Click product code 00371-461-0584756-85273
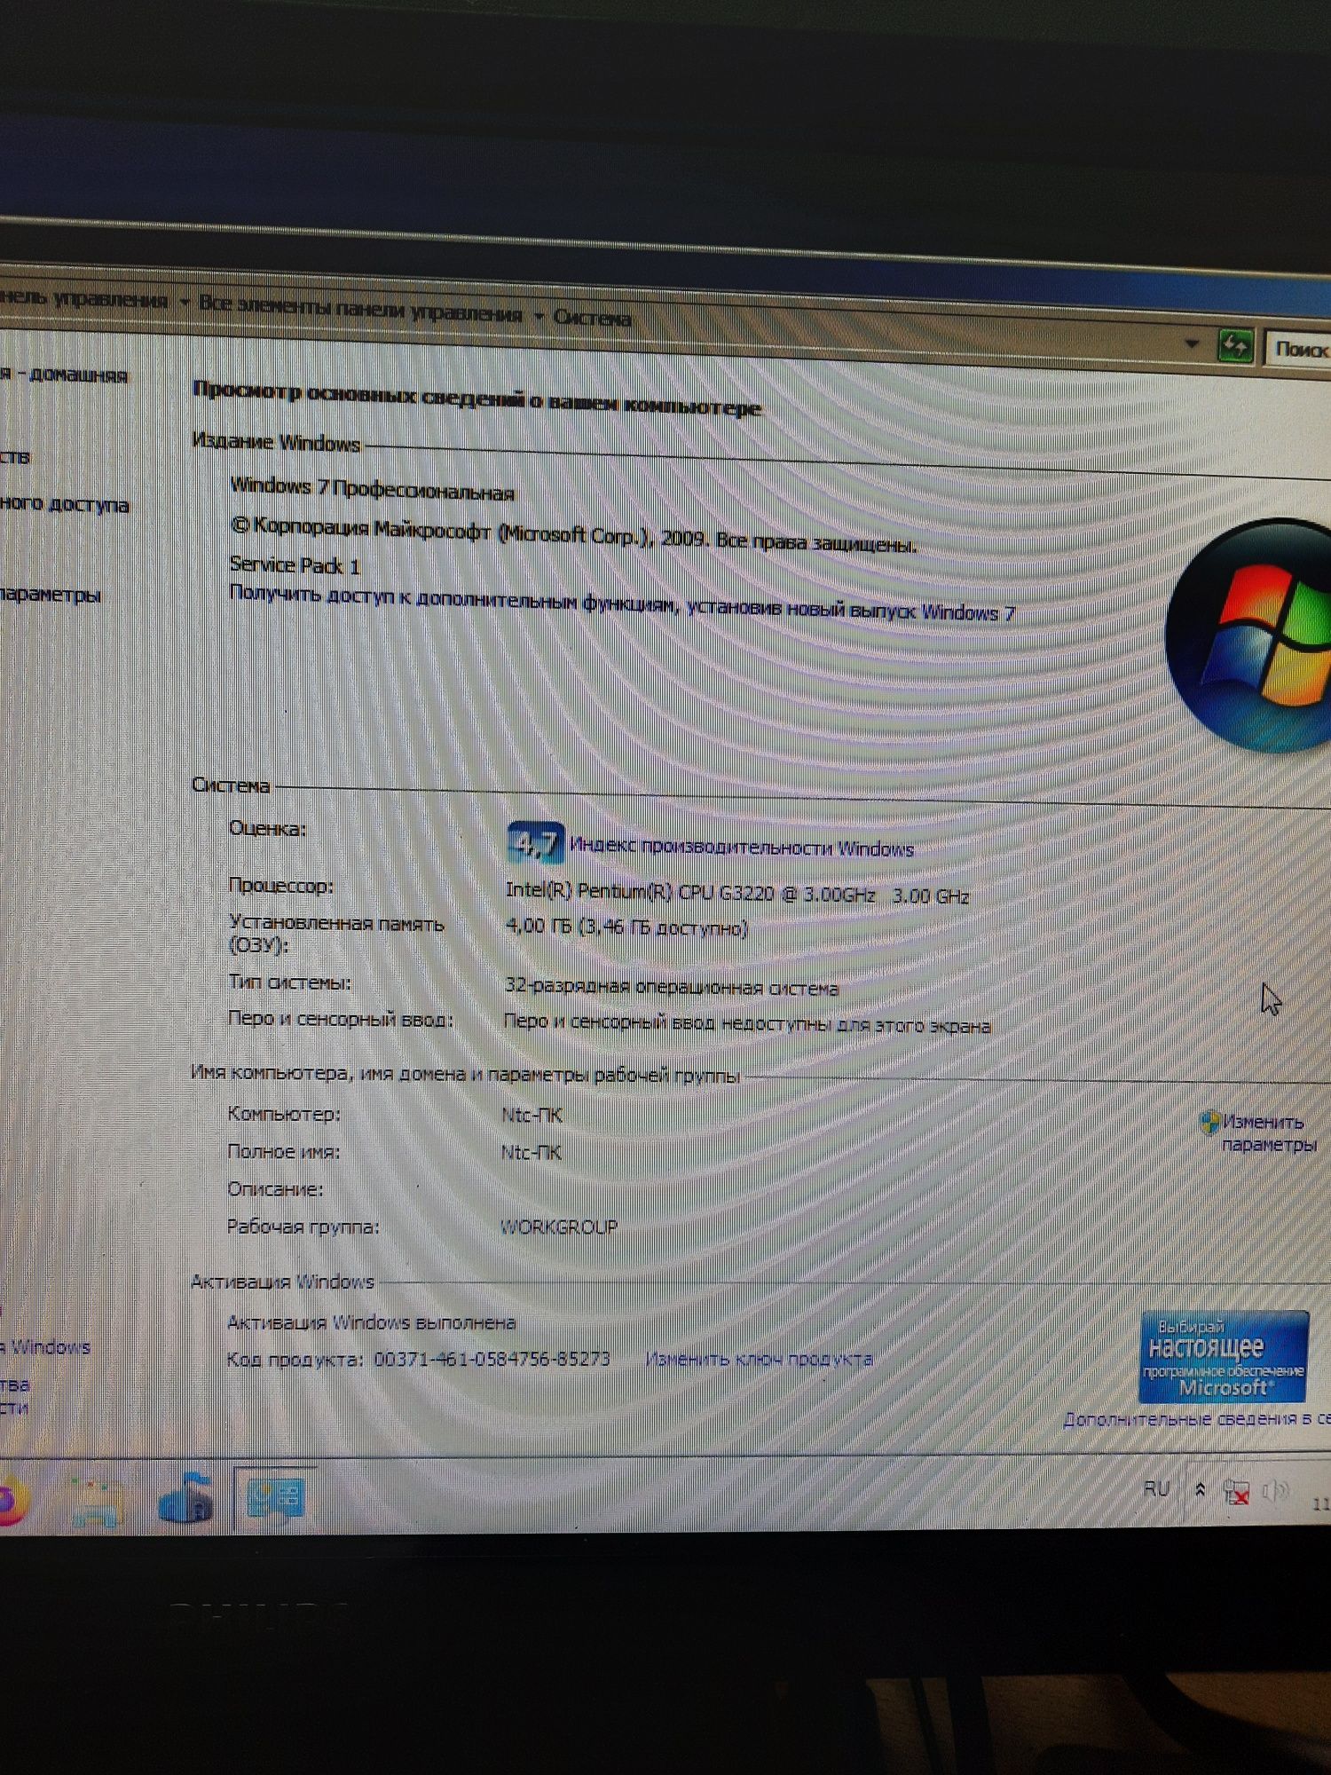Viewport: 1331px width, 1775px height. coord(492,1358)
